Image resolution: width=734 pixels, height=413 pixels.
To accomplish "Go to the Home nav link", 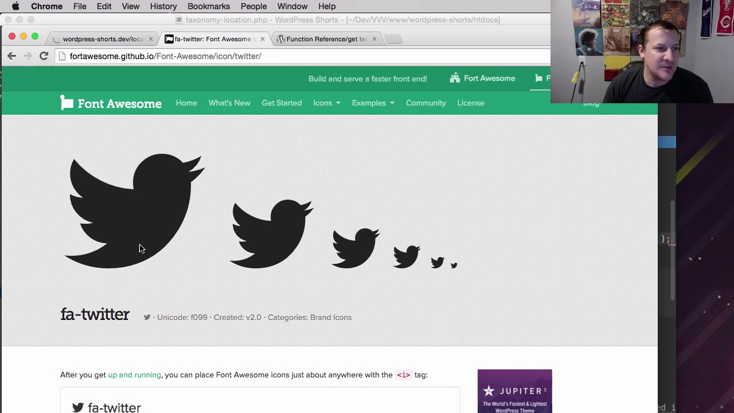I will tap(186, 103).
